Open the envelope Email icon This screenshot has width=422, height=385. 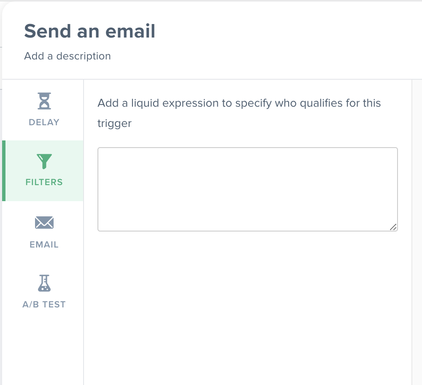click(x=44, y=223)
